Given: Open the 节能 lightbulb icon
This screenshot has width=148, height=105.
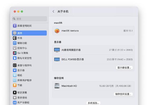Looking at the screenshot, I should [x=15, y=85].
